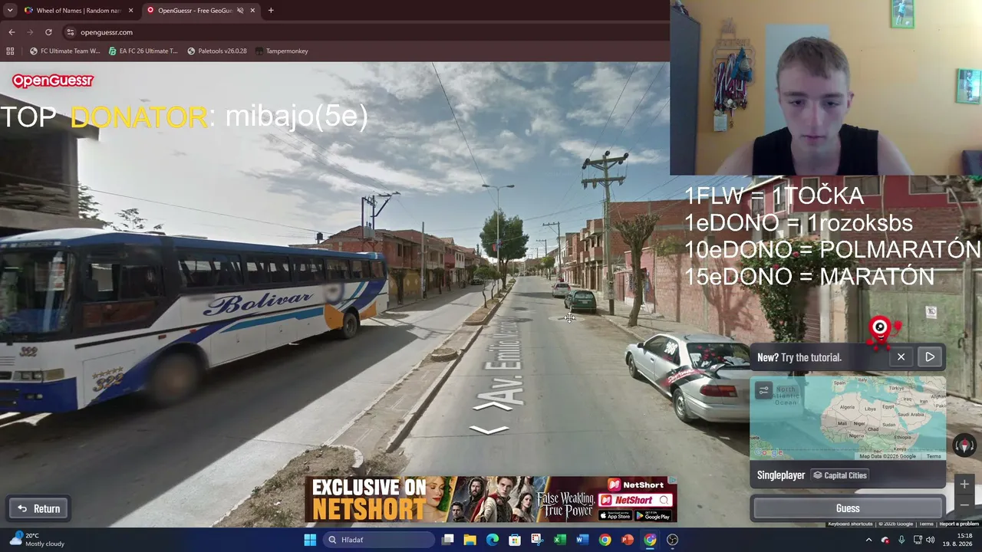
Task: Launch File Explorer from the taskbar
Action: click(470, 540)
